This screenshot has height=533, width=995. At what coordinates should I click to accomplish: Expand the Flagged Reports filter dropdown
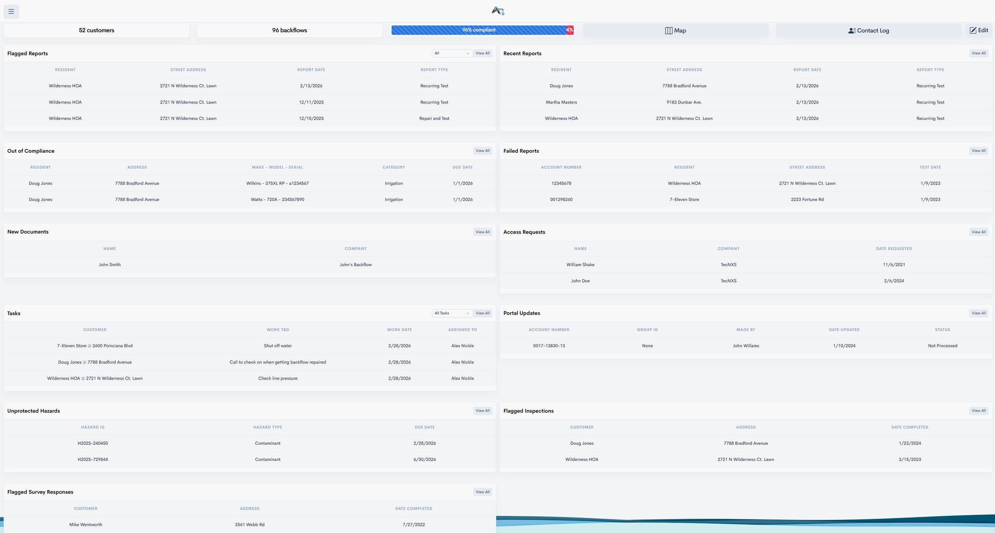pos(452,53)
